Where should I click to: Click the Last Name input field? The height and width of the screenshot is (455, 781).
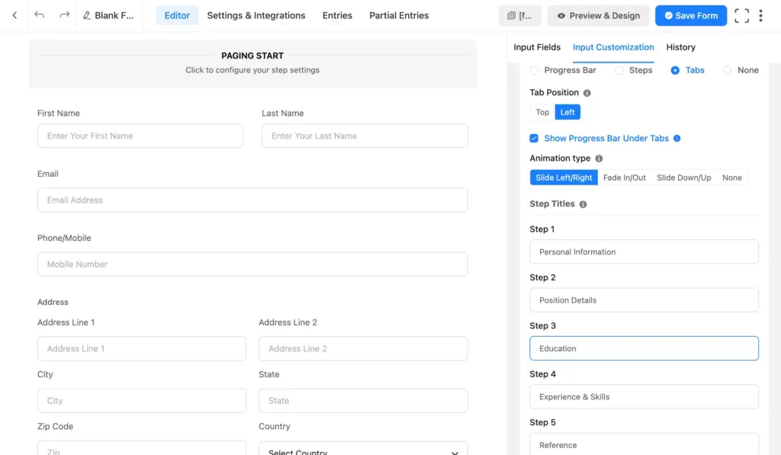pyautogui.click(x=365, y=136)
